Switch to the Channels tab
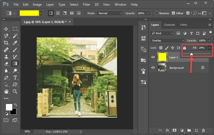Image resolution: width=214 pixels, height=135 pixels. 169,25
